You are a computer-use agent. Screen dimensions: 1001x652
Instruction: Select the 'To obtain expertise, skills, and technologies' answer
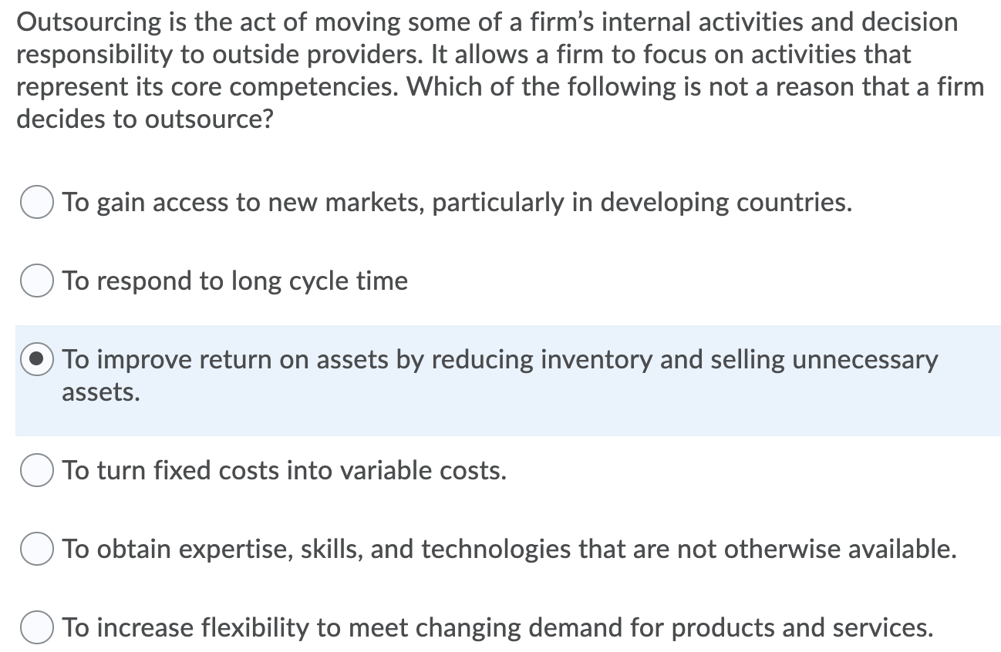pyautogui.click(x=36, y=549)
